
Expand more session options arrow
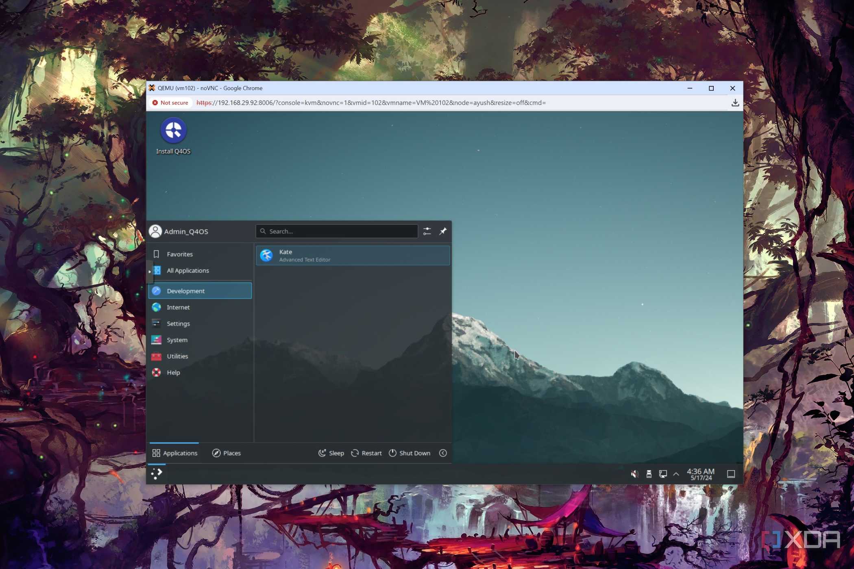[x=443, y=453]
